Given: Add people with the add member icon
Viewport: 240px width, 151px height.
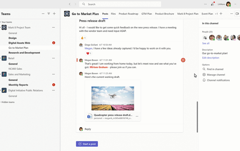Looking at the screenshot, I should pos(205,38).
